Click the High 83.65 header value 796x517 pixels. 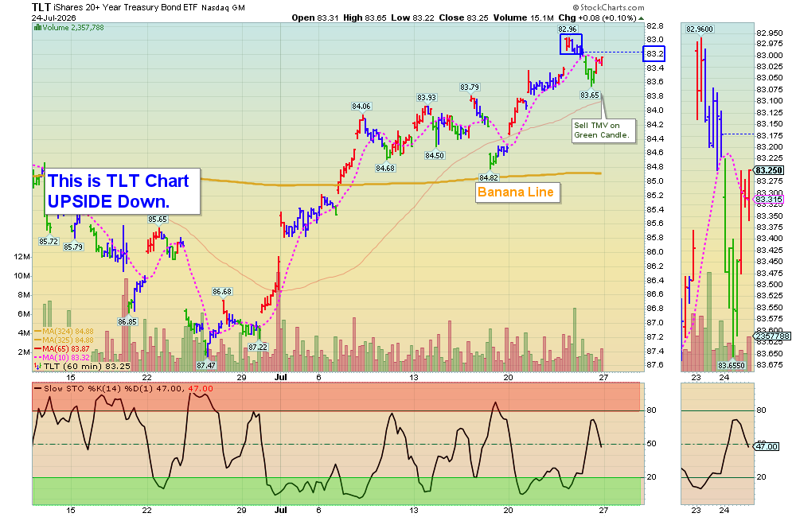[x=365, y=17]
